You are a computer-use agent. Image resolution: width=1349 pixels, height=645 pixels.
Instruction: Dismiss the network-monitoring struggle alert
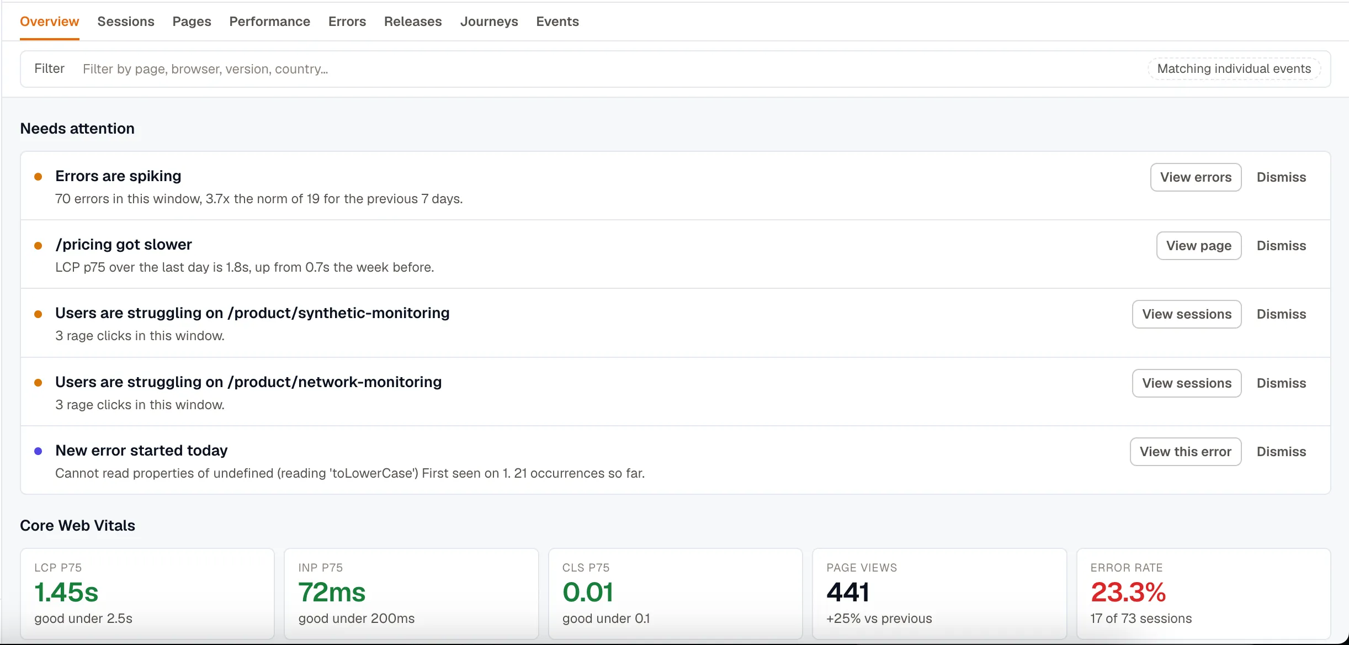pos(1281,383)
